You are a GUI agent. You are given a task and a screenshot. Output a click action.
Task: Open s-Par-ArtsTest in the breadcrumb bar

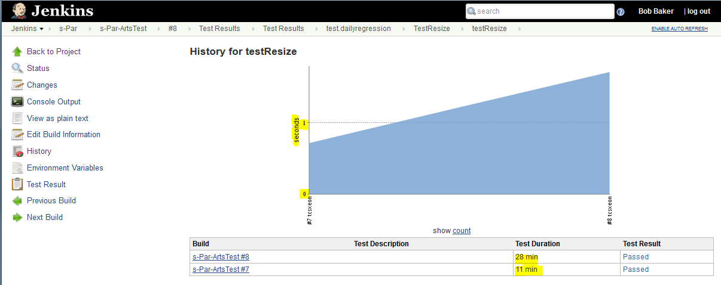pyautogui.click(x=123, y=29)
